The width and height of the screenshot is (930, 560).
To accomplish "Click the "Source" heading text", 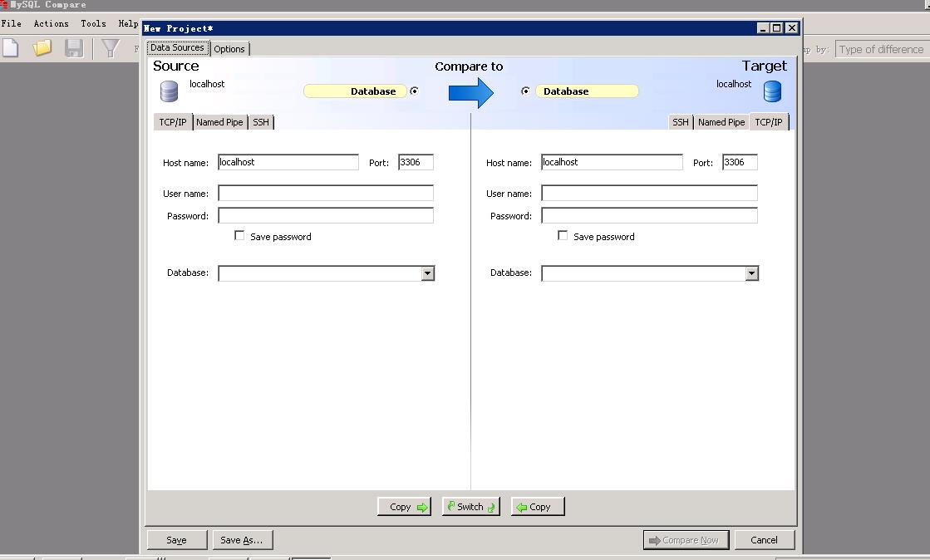I will 176,66.
